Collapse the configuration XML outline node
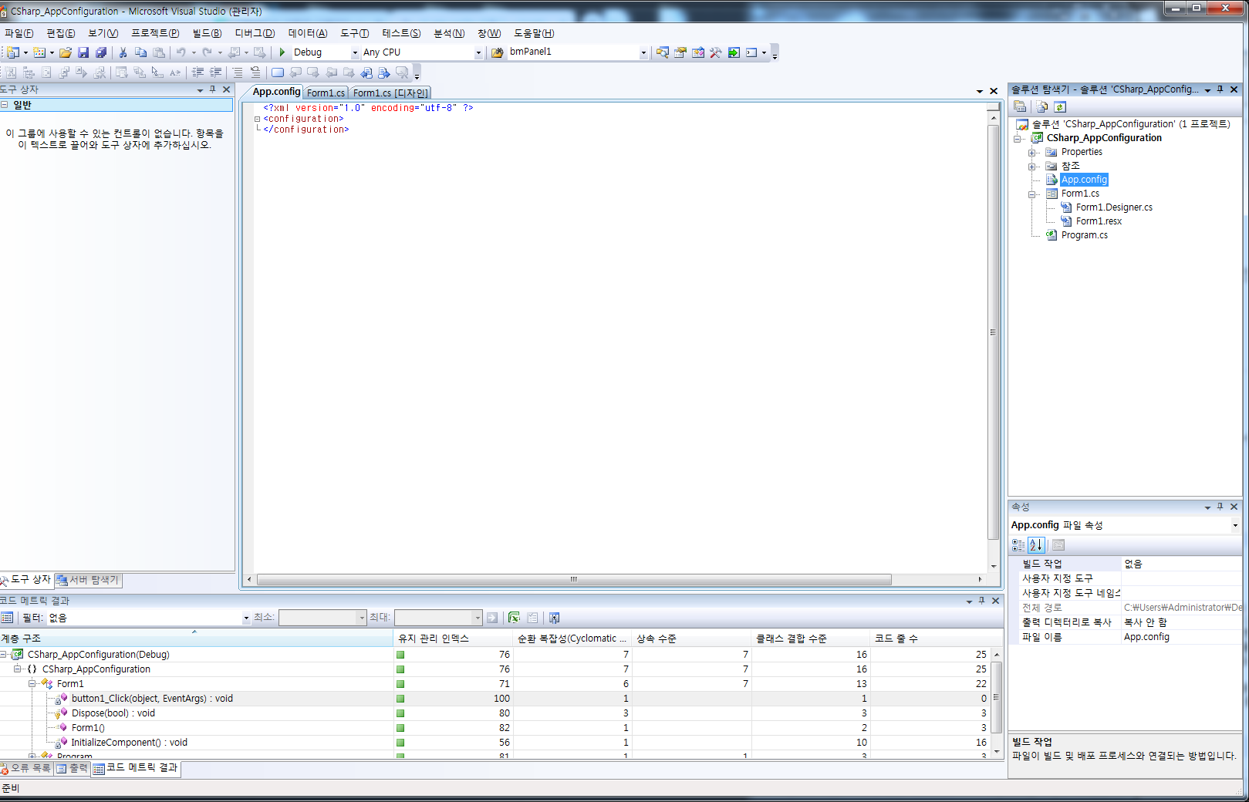This screenshot has width=1249, height=802. pos(258,119)
